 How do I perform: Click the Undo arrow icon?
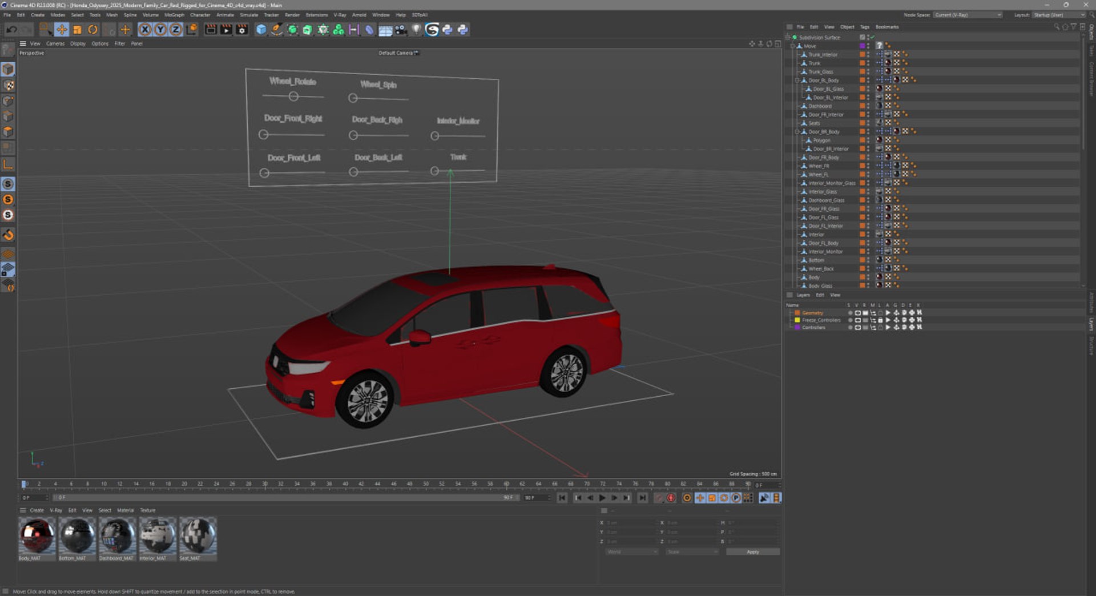click(11, 30)
